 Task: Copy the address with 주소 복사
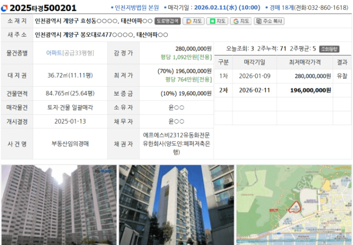click(269, 21)
